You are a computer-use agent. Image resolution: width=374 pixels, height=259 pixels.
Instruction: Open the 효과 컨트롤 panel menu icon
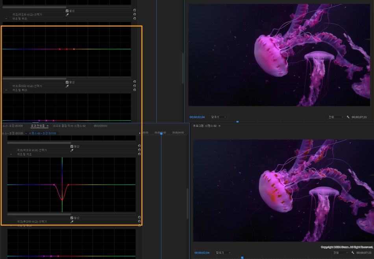(x=48, y=126)
